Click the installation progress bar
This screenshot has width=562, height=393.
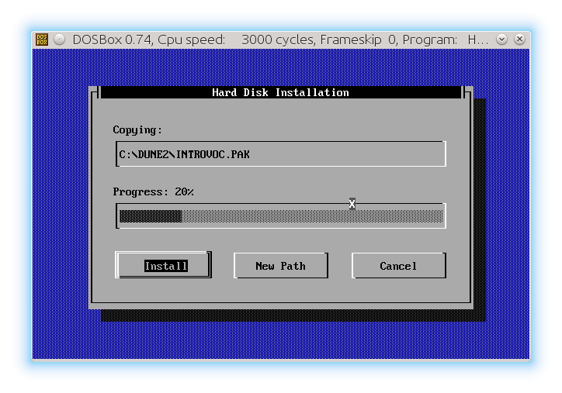(x=281, y=215)
